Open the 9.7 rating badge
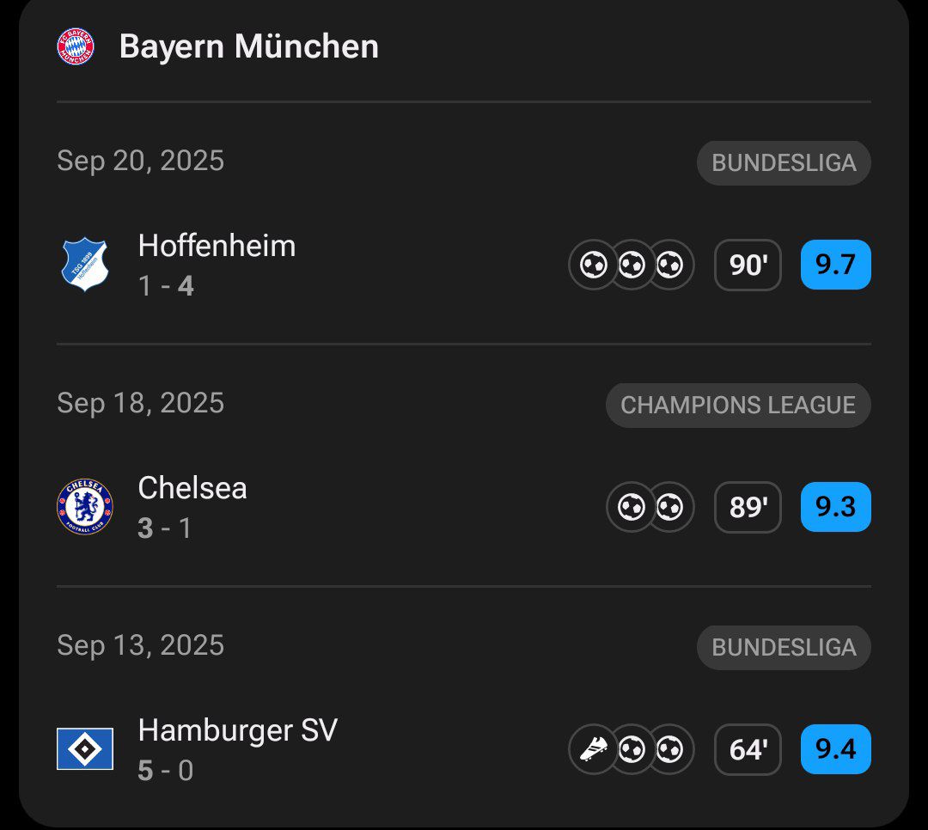 click(835, 265)
